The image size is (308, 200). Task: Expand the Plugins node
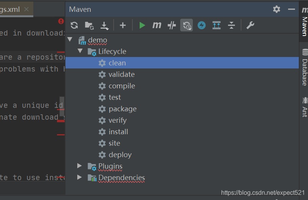click(79, 166)
